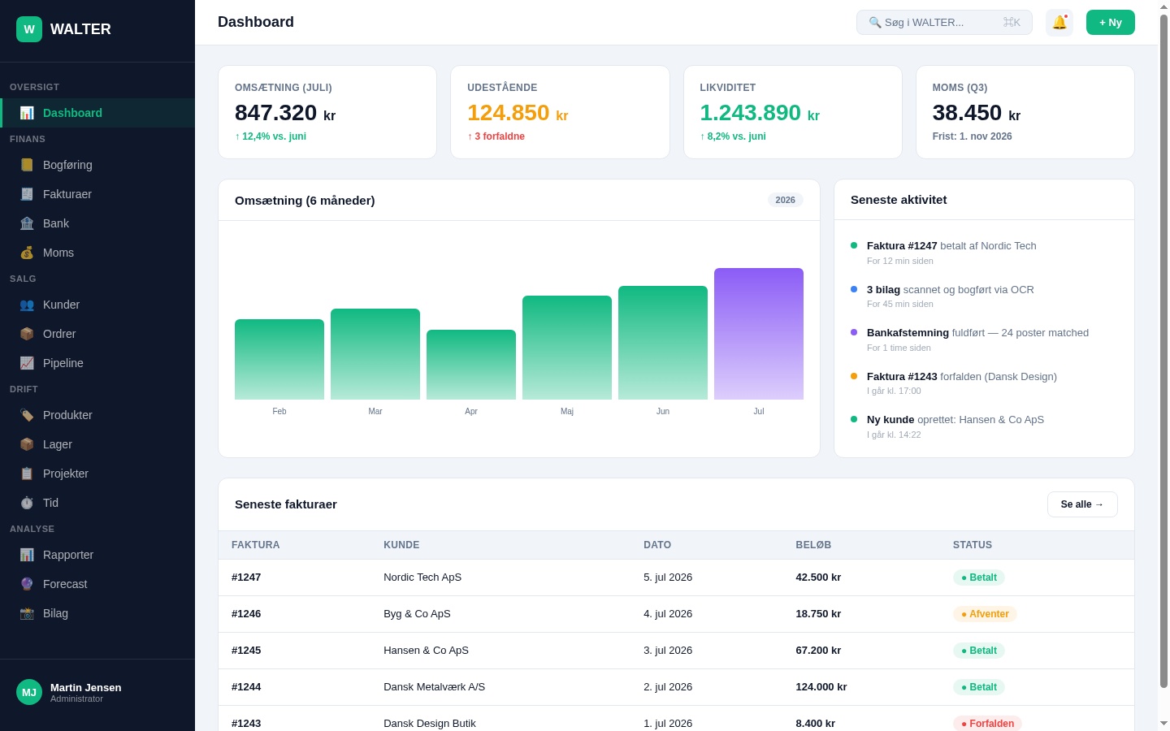
Task: Click the Tid stopwatch icon
Action: pos(27,503)
